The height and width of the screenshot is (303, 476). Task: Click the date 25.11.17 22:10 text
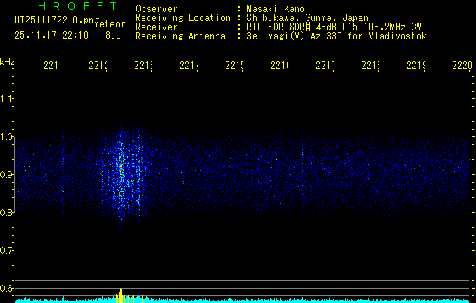[x=51, y=36]
